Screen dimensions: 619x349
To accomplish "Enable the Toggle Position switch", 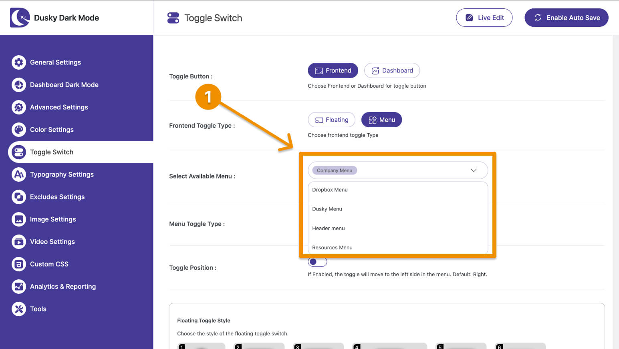I will click(x=317, y=262).
